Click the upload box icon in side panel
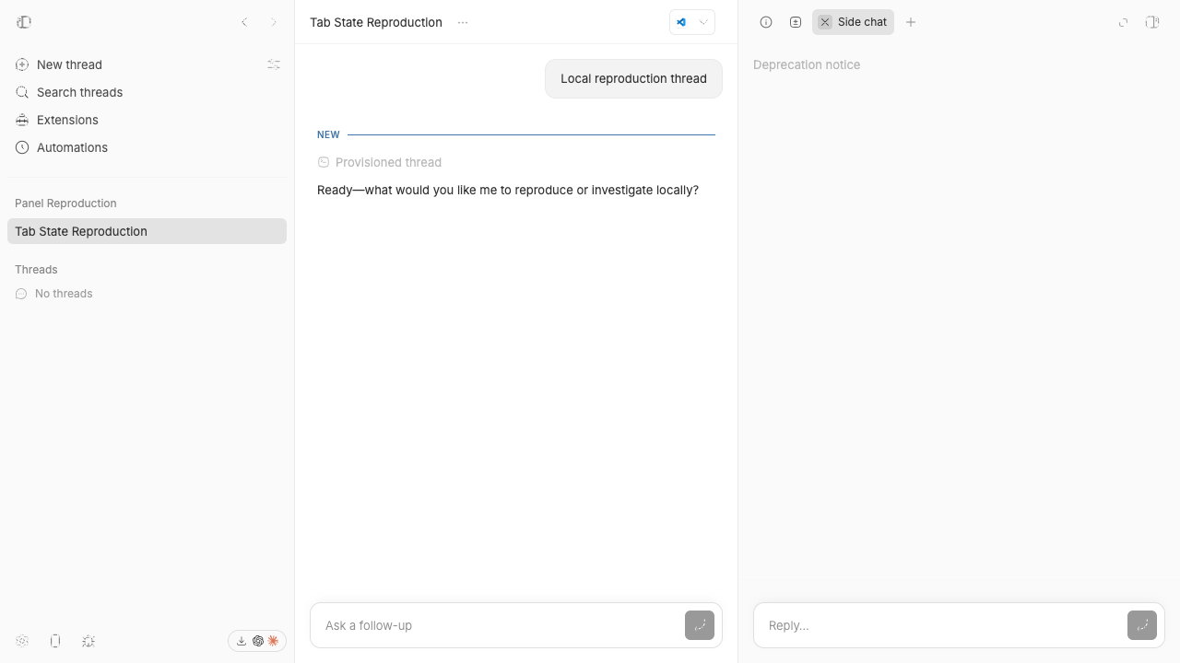1180x663 pixels. coord(796,22)
